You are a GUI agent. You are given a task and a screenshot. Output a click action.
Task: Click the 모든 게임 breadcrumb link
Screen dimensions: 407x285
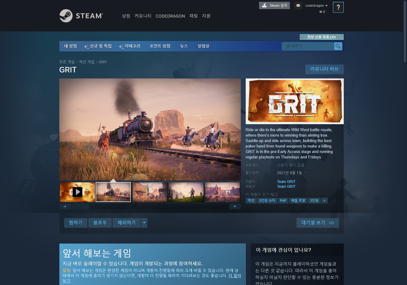pyautogui.click(x=67, y=62)
